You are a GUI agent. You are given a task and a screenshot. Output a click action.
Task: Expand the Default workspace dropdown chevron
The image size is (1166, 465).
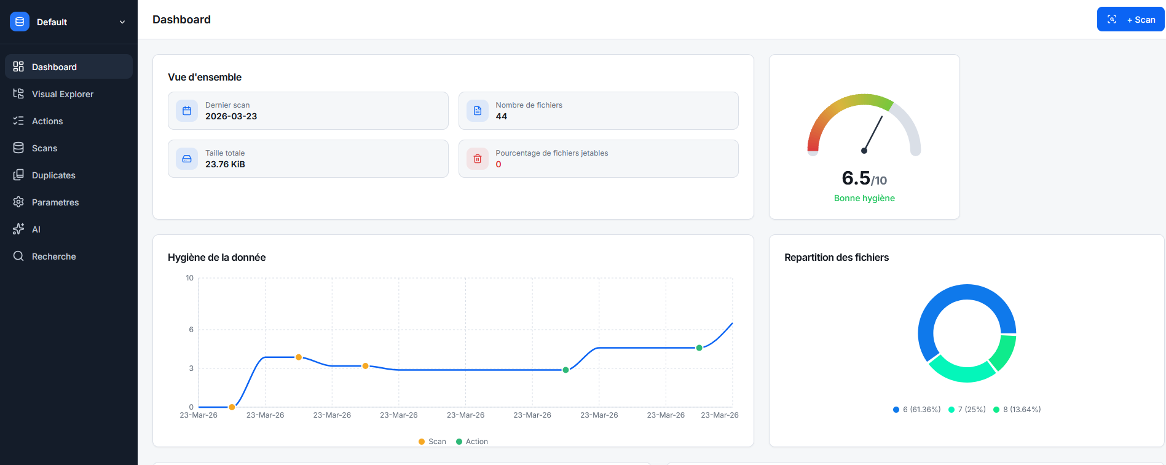pos(122,22)
